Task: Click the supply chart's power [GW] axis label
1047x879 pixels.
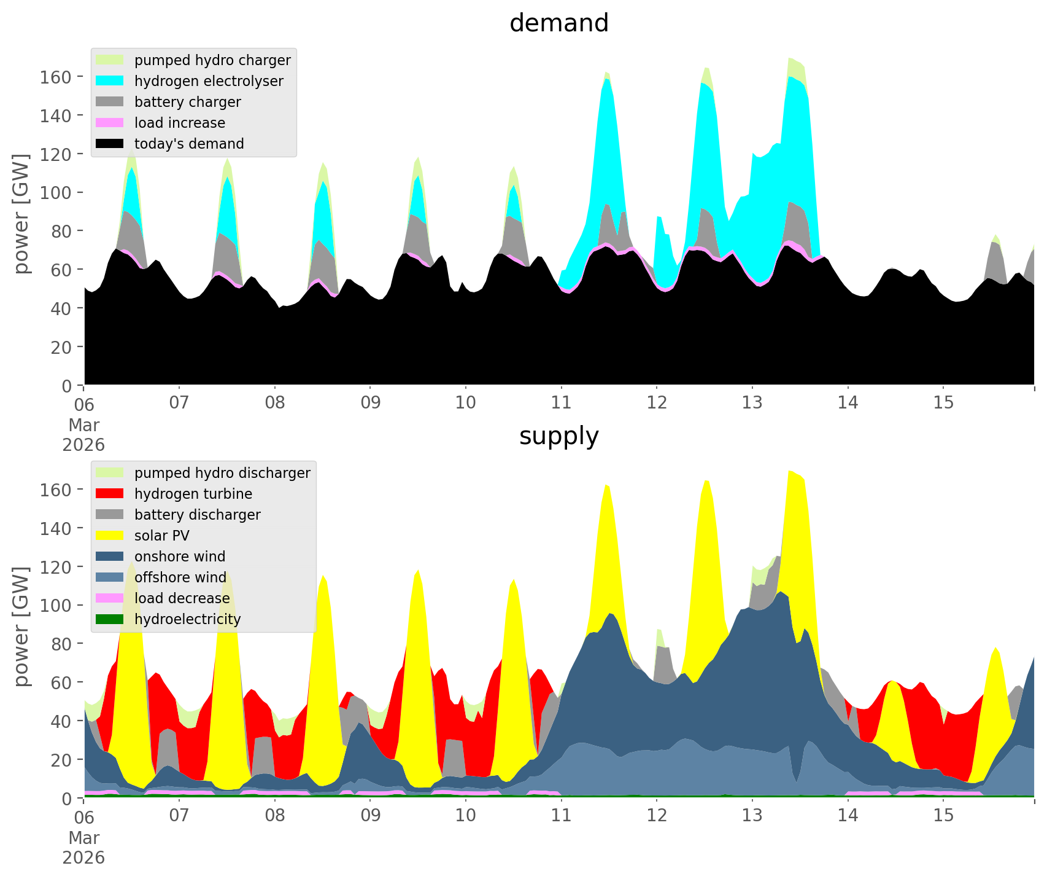Action: coord(21,627)
